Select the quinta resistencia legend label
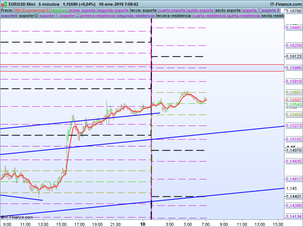The height and width of the screenshot is (227, 303). 243,16
